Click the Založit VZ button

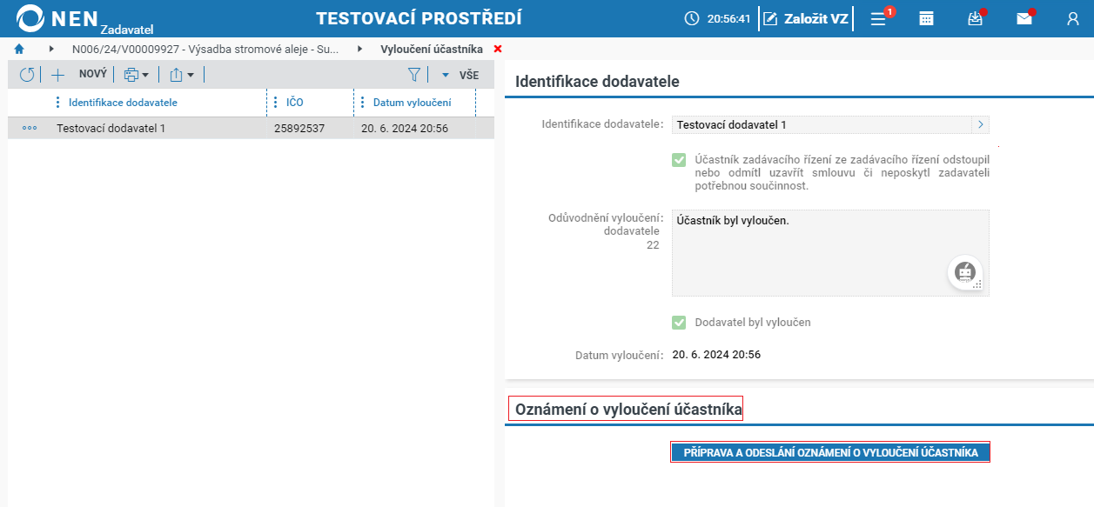tap(805, 18)
